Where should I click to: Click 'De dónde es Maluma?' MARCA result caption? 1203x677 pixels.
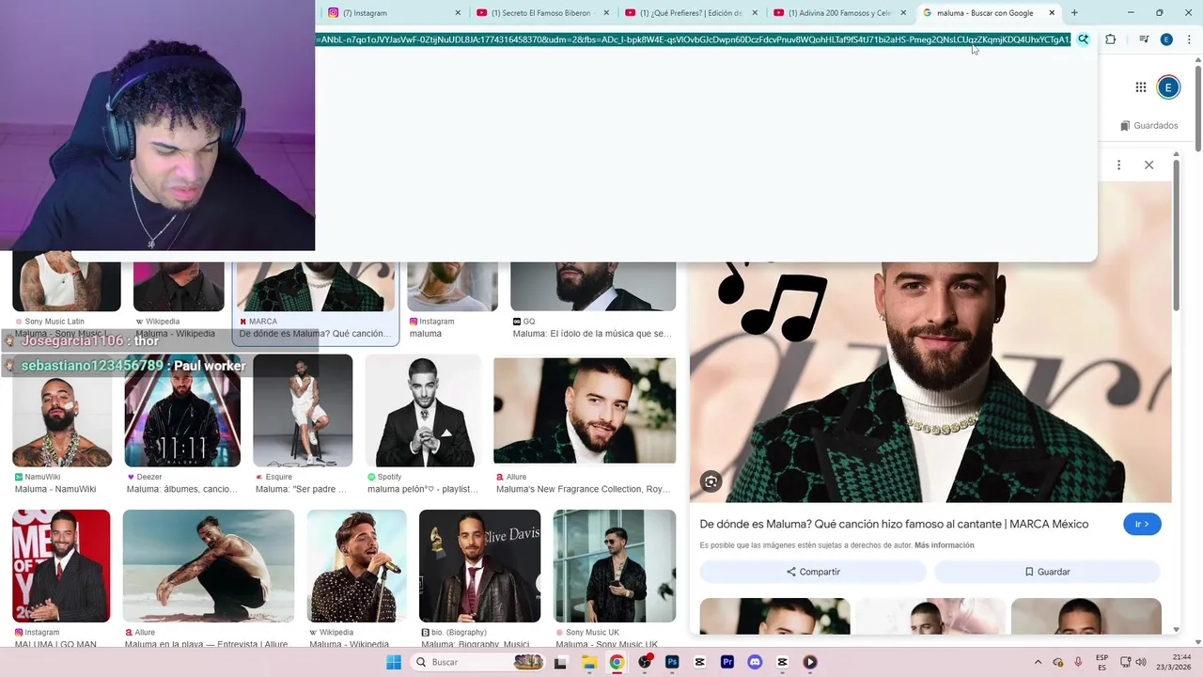[x=315, y=334]
